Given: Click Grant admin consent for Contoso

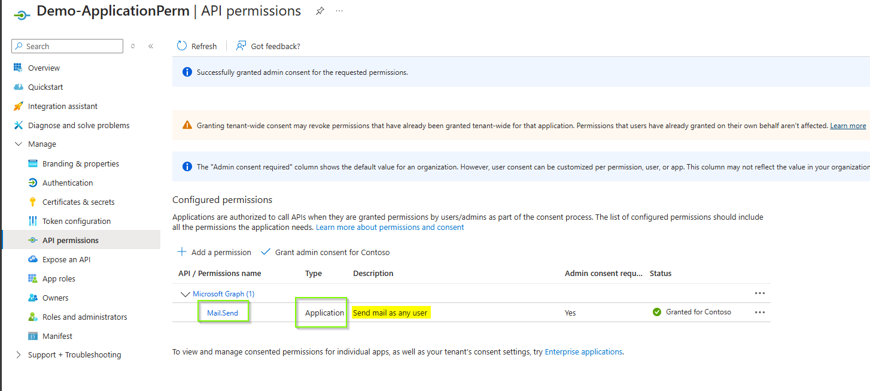Looking at the screenshot, I should (326, 252).
